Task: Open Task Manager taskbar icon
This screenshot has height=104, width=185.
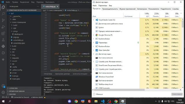Action: 123,101
